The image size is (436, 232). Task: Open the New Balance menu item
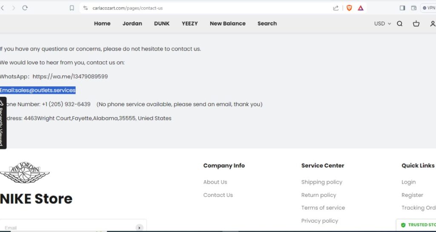228,24
